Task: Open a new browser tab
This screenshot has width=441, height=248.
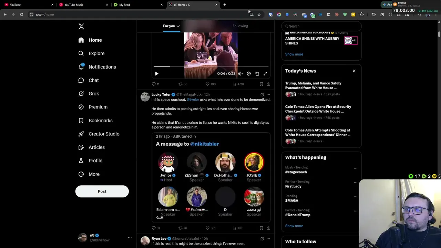Action: [224, 4]
